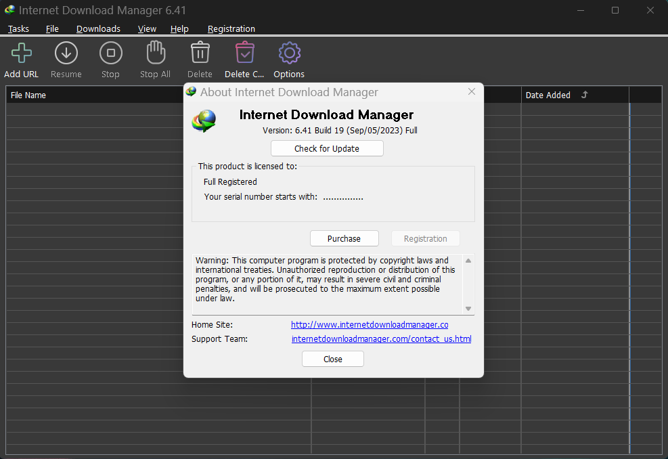Open Options via the gear icon
Image resolution: width=668 pixels, height=459 pixels.
(289, 53)
